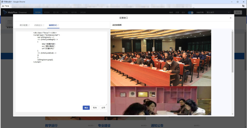Switch to the 展示配置 tab
Image resolution: width=247 pixels, height=128 pixels.
[x=23, y=25]
